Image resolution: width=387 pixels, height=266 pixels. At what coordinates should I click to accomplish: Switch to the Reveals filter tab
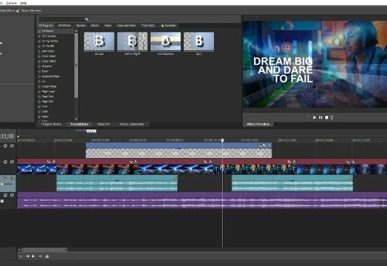81,26
